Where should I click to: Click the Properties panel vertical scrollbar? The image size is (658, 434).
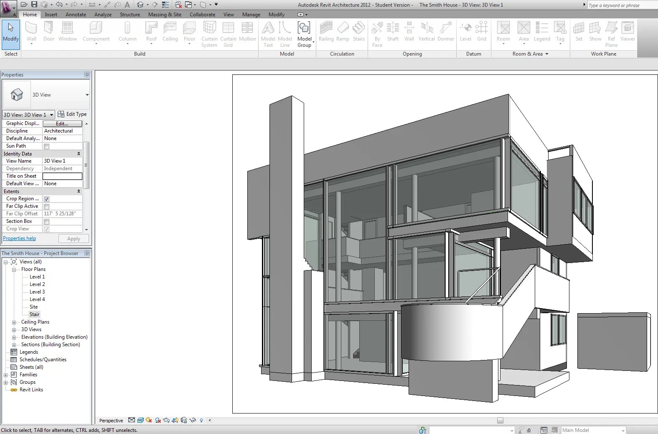pyautogui.click(x=86, y=165)
